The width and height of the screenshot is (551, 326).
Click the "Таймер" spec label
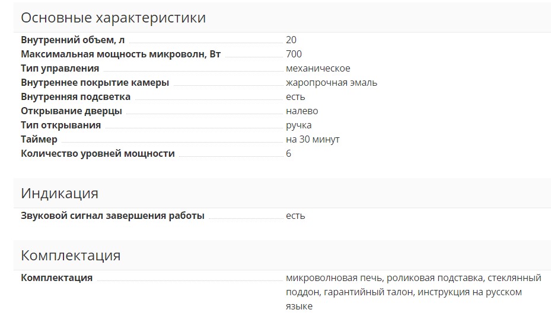39,140
